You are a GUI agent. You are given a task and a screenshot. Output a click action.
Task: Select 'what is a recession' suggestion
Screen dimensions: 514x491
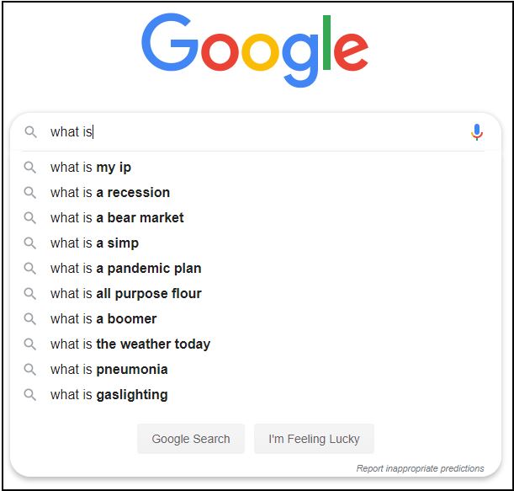pos(110,193)
